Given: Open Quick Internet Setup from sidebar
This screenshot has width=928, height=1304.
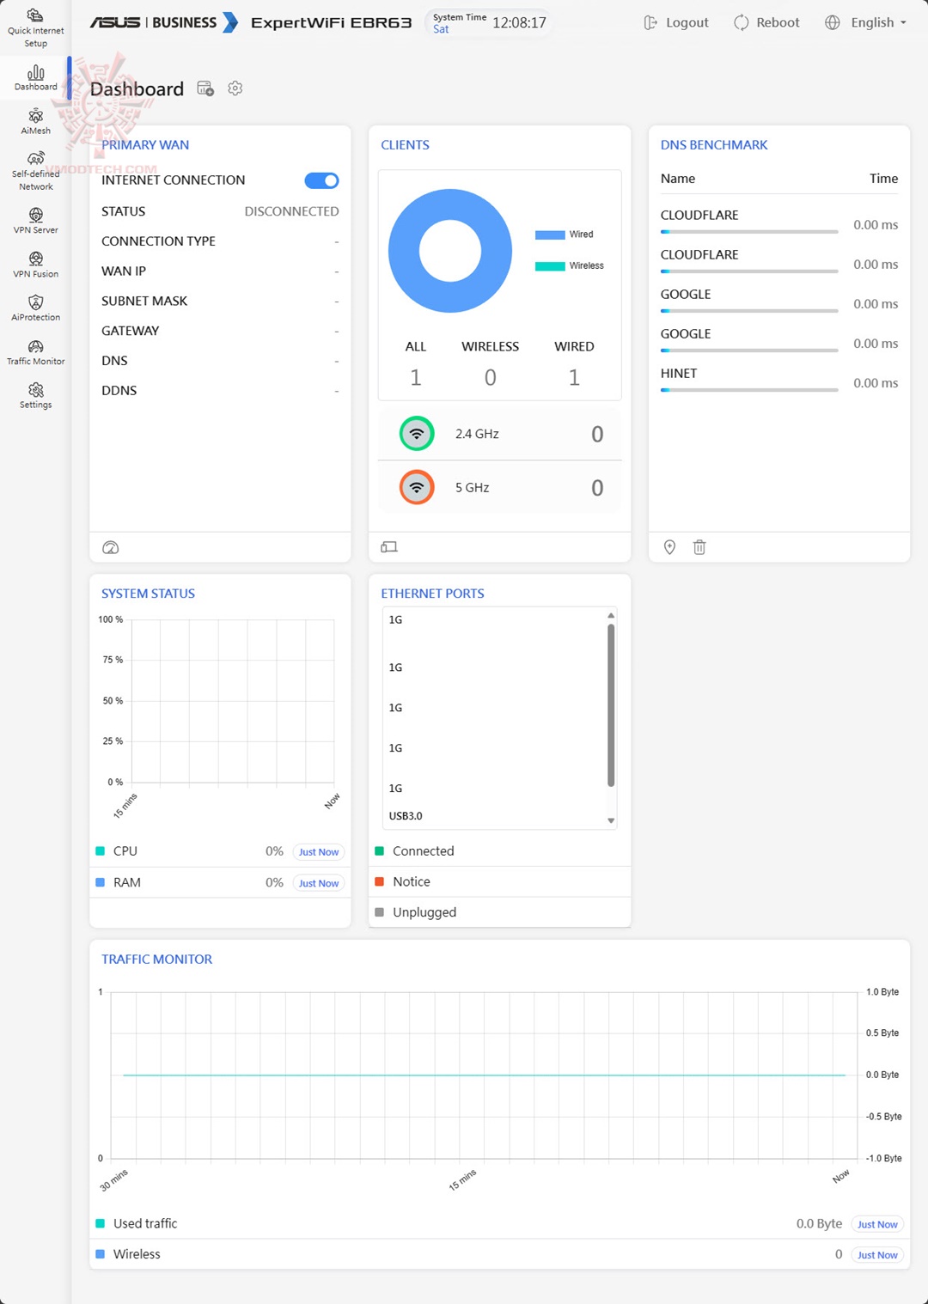Looking at the screenshot, I should coord(35,27).
